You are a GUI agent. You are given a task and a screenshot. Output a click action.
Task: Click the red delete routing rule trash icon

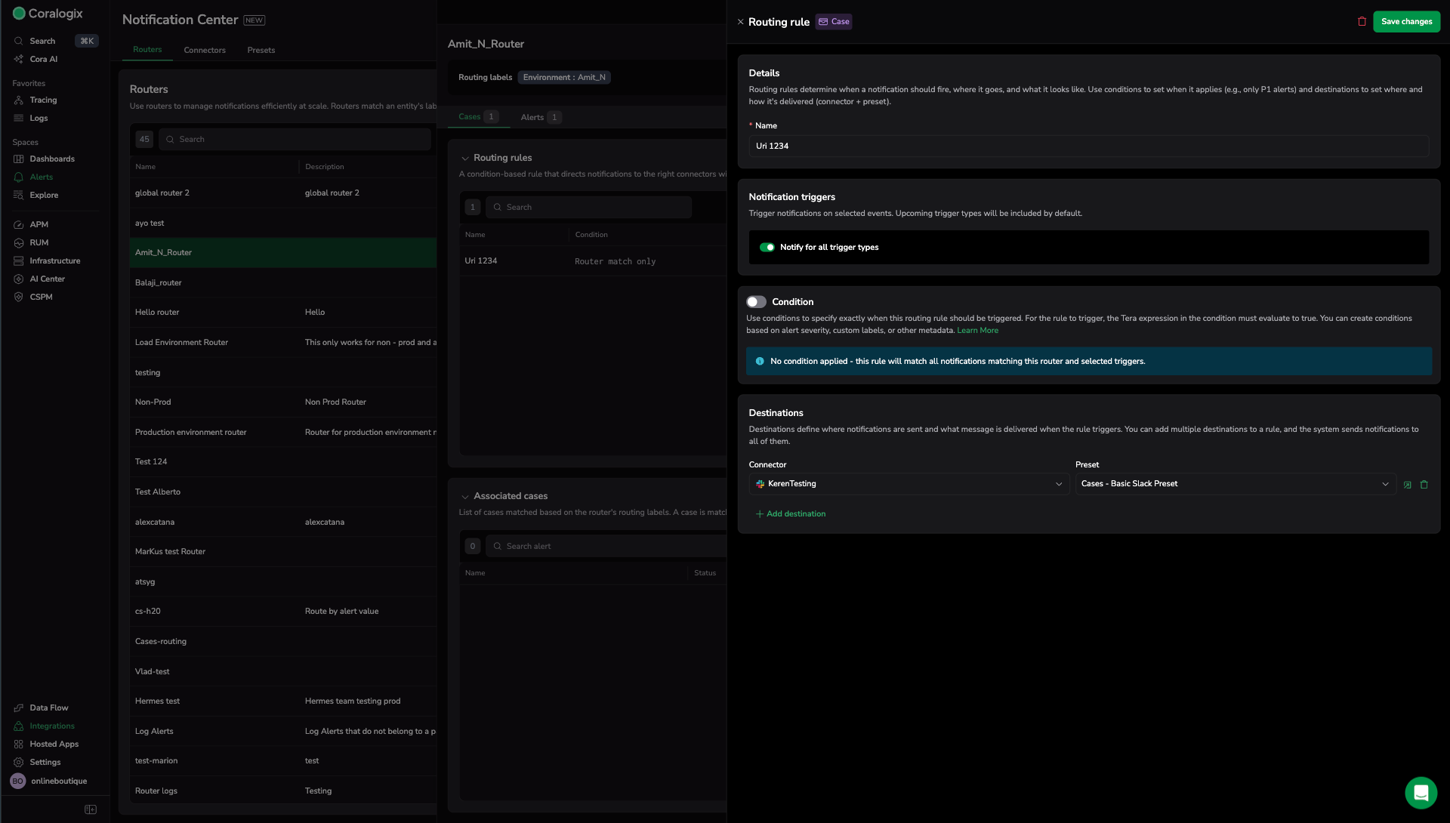(1362, 22)
